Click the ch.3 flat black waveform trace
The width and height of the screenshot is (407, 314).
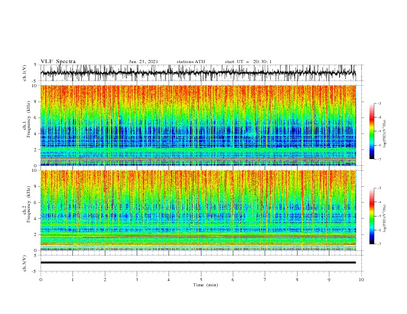pyautogui.click(x=198, y=263)
